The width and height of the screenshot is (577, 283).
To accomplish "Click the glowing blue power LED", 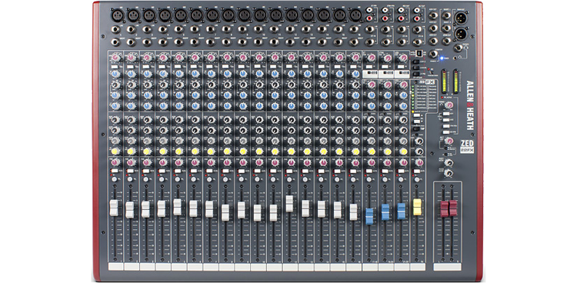I will (x=442, y=58).
